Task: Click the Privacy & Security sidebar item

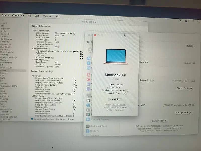Action: pyautogui.click(x=99, y=119)
